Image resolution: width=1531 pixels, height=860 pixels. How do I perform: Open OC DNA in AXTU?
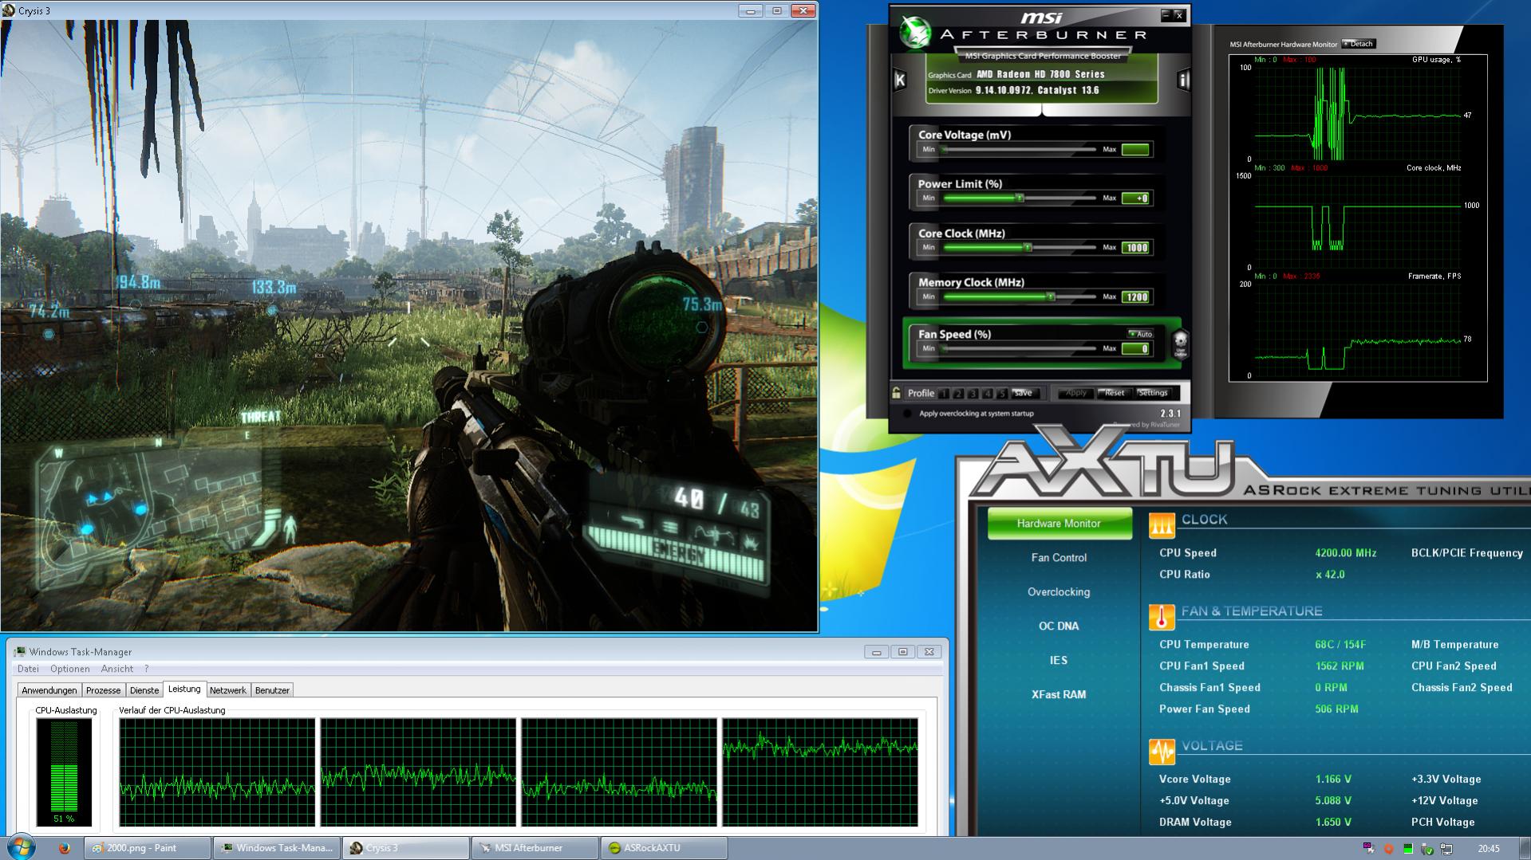pos(1059,626)
